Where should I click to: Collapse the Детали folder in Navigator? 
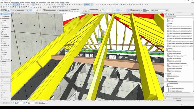(x=166, y=73)
